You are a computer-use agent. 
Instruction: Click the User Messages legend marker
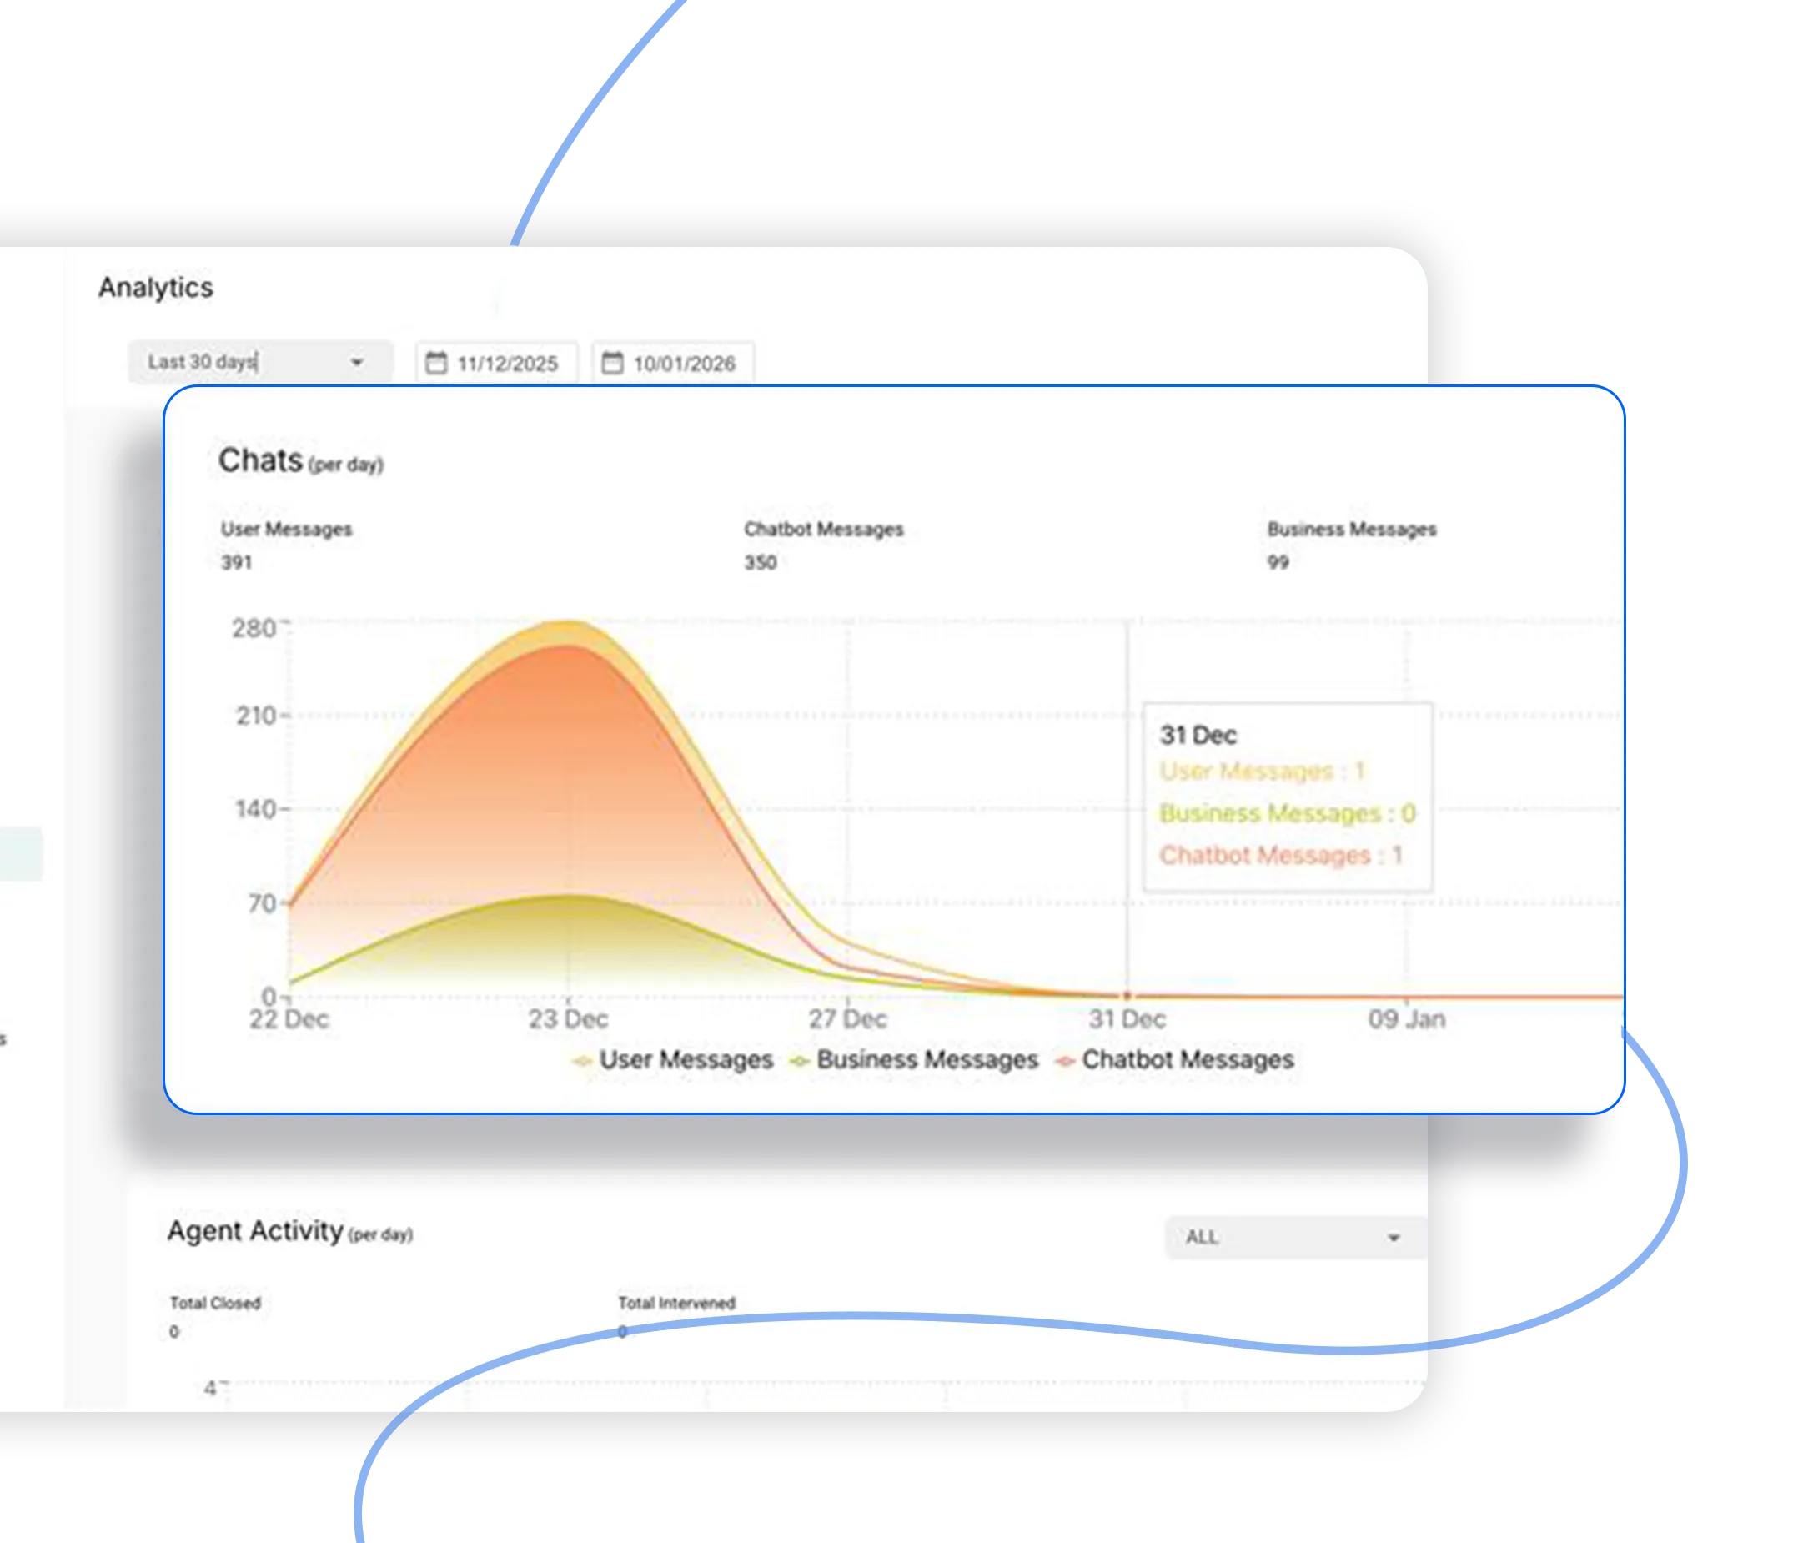coord(580,1061)
